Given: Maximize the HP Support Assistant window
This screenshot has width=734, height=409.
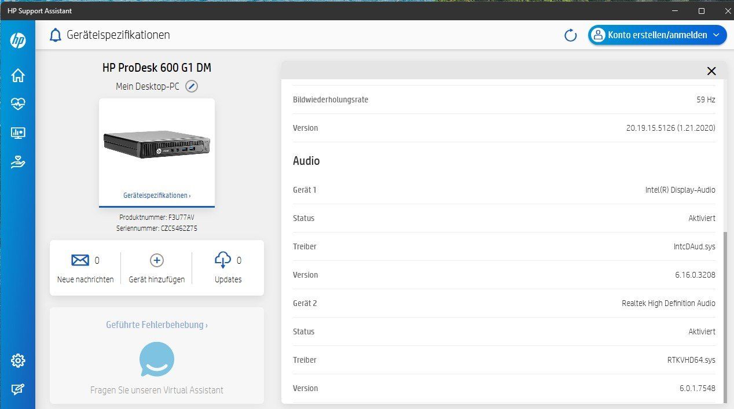Looking at the screenshot, I should [x=702, y=11].
